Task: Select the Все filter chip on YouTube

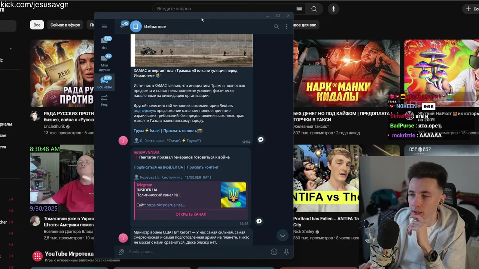Action: (37, 25)
